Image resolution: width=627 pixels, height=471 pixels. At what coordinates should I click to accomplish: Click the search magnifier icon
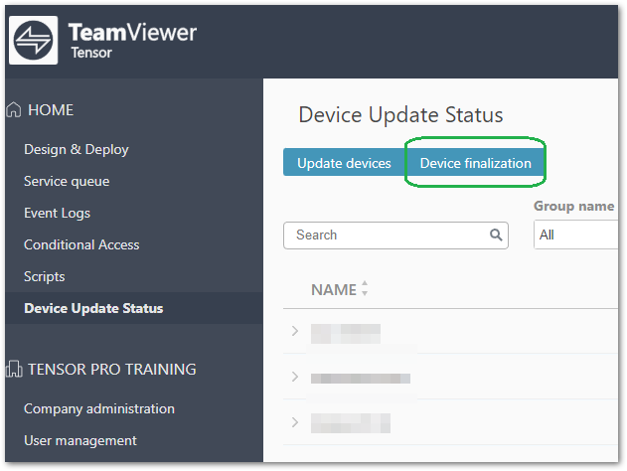pos(496,235)
